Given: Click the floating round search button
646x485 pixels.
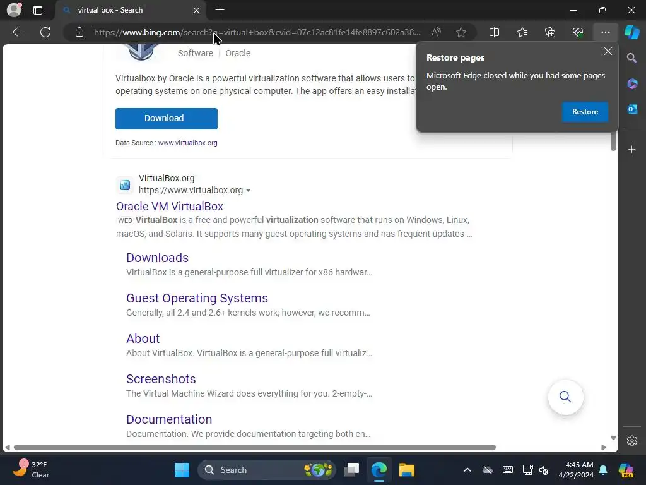Looking at the screenshot, I should click(565, 397).
